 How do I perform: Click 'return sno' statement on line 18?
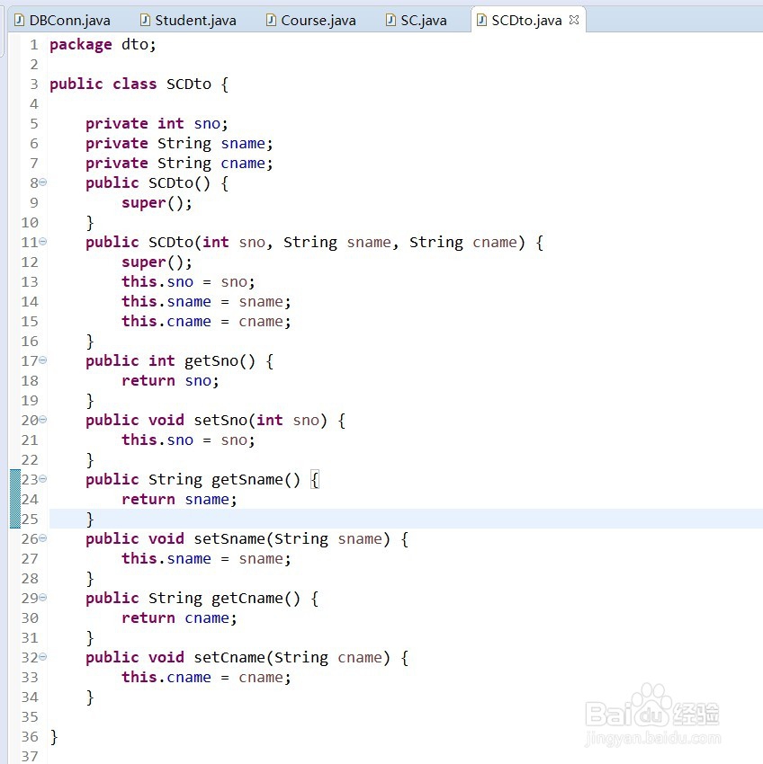pyautogui.click(x=166, y=380)
